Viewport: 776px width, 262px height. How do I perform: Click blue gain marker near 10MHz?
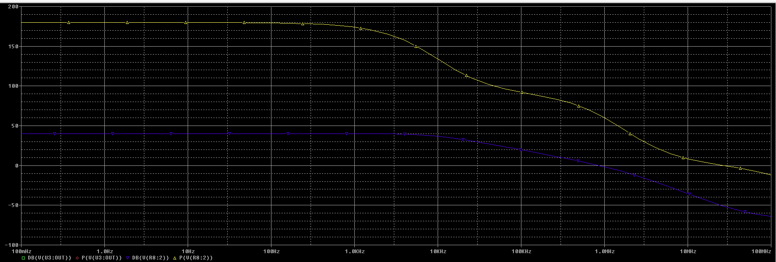coord(689,194)
